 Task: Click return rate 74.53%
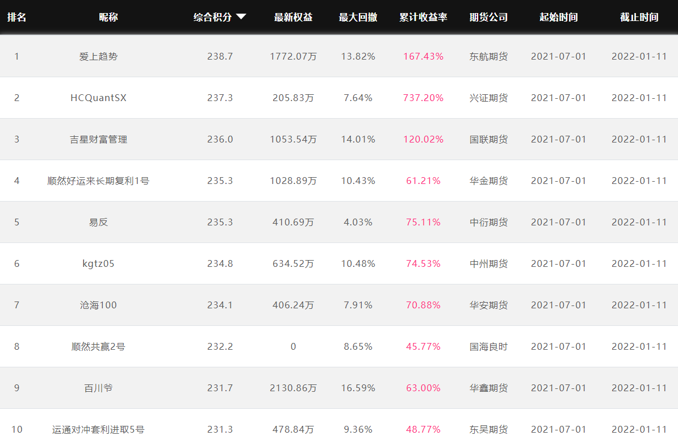[423, 264]
